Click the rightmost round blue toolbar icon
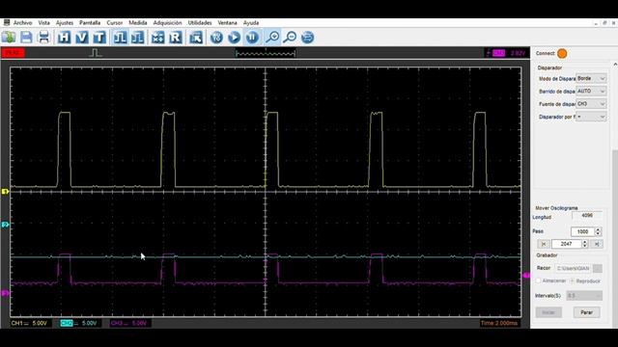This screenshot has width=618, height=347. click(307, 38)
